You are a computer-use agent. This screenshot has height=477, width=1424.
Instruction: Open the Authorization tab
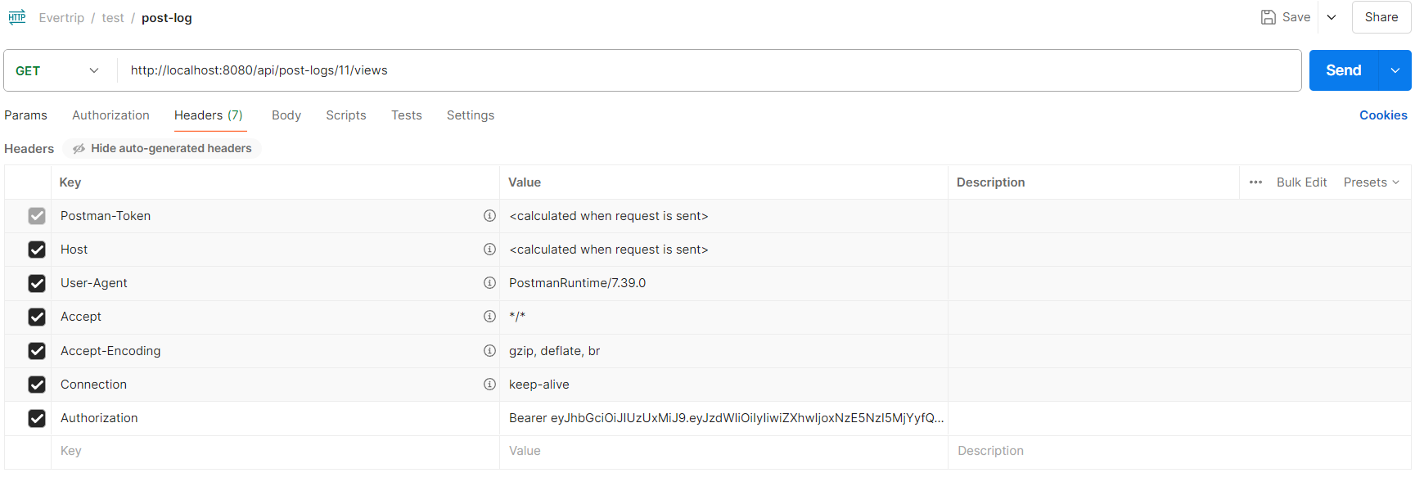point(110,115)
